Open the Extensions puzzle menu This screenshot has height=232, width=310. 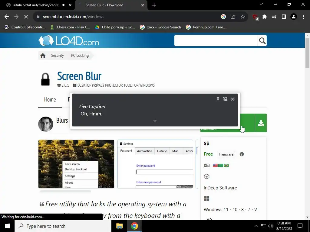[265, 17]
